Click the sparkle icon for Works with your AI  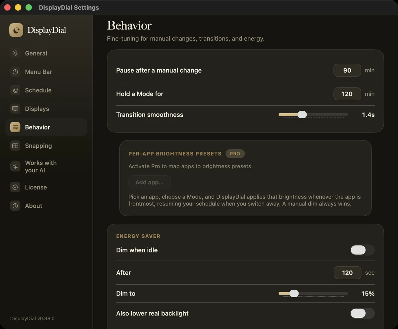click(15, 167)
